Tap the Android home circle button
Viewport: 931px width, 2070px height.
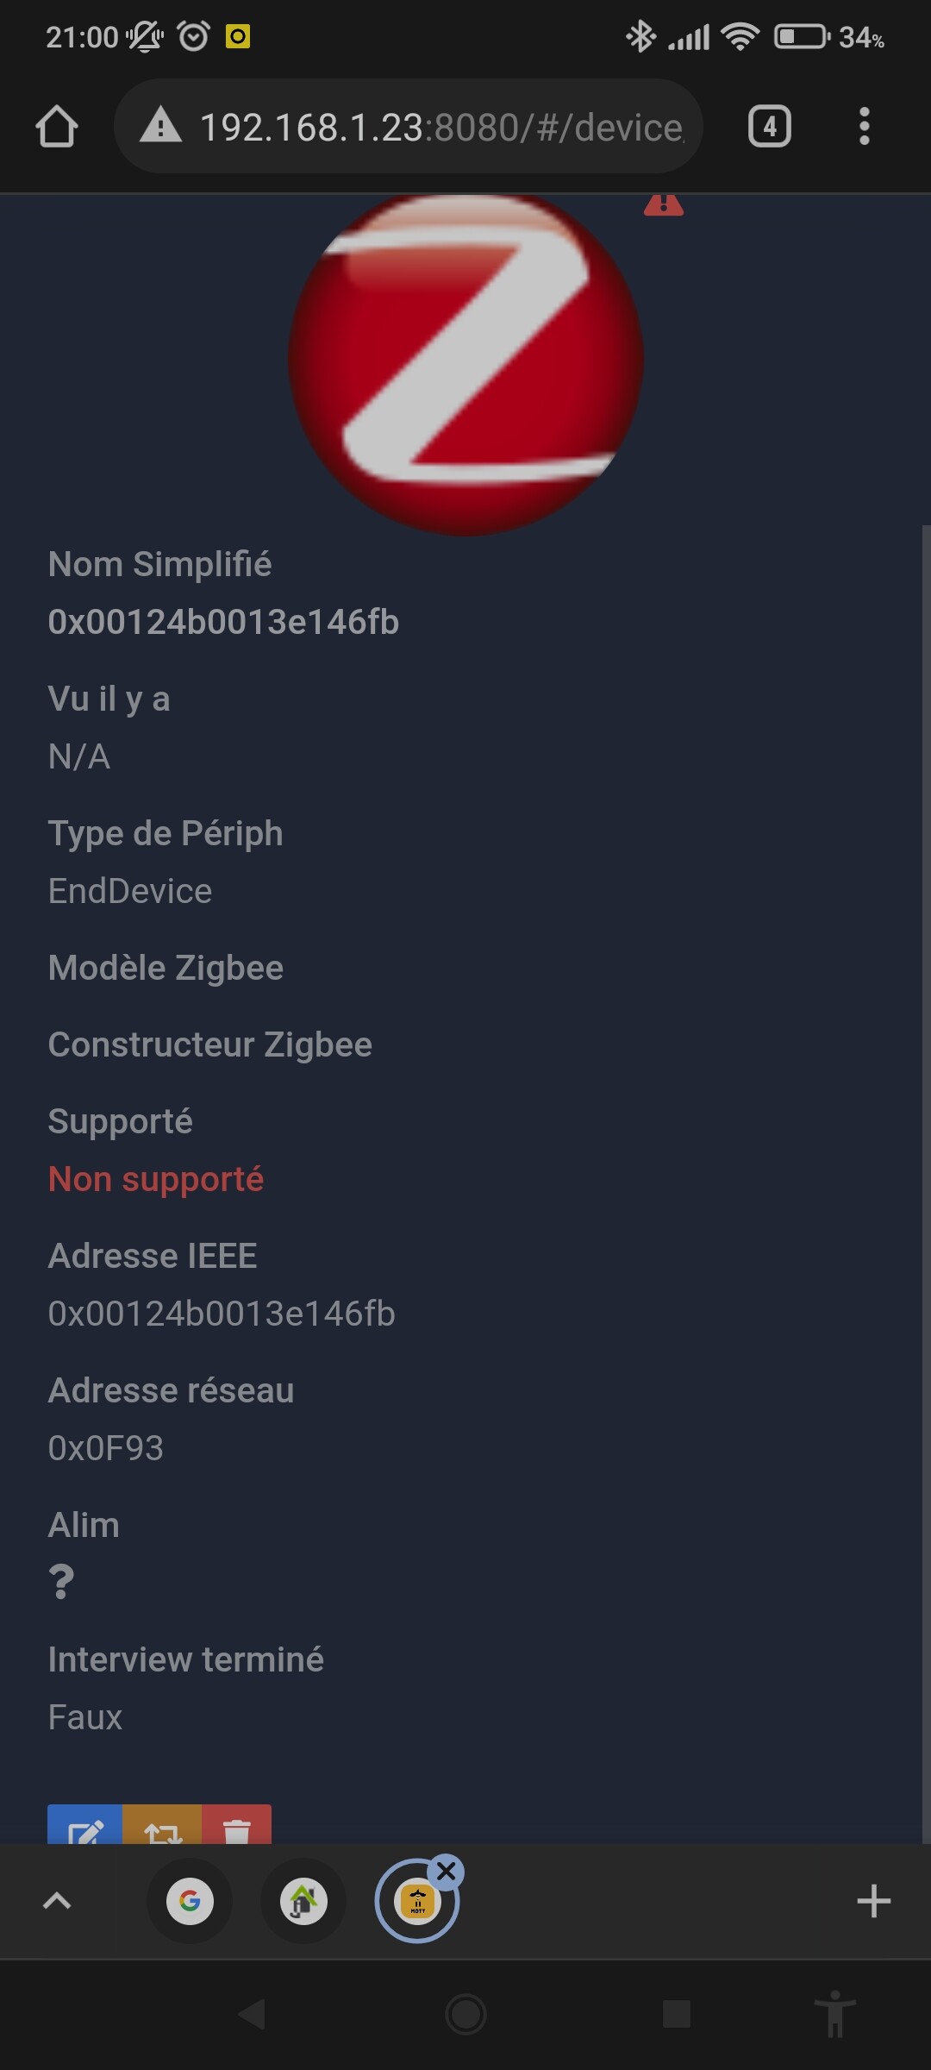465,2015
